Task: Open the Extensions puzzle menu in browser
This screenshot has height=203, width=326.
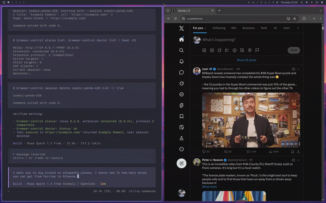Action: (304, 19)
